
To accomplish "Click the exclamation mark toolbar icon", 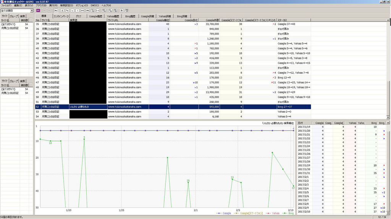I will coord(77,10).
